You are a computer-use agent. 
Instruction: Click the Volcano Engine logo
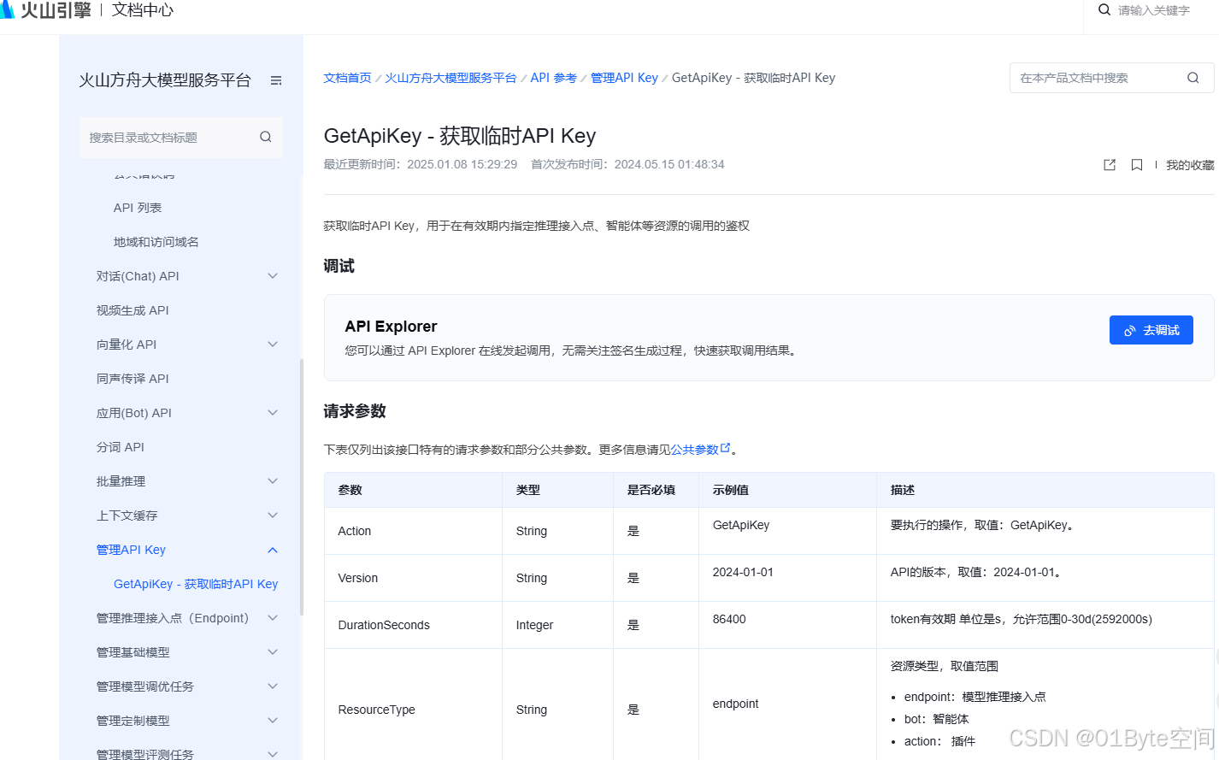click(46, 9)
